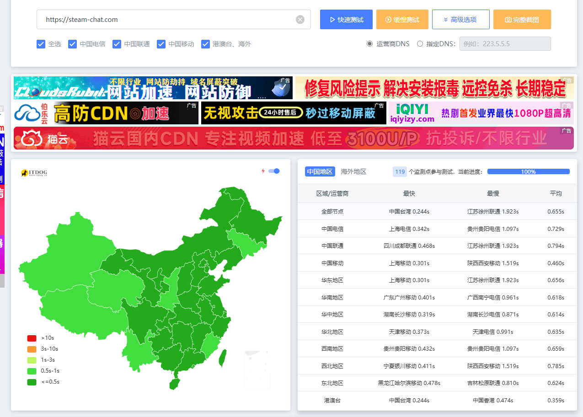Expand the 高级选项 advanced options
This screenshot has height=417, width=583.
tap(460, 20)
